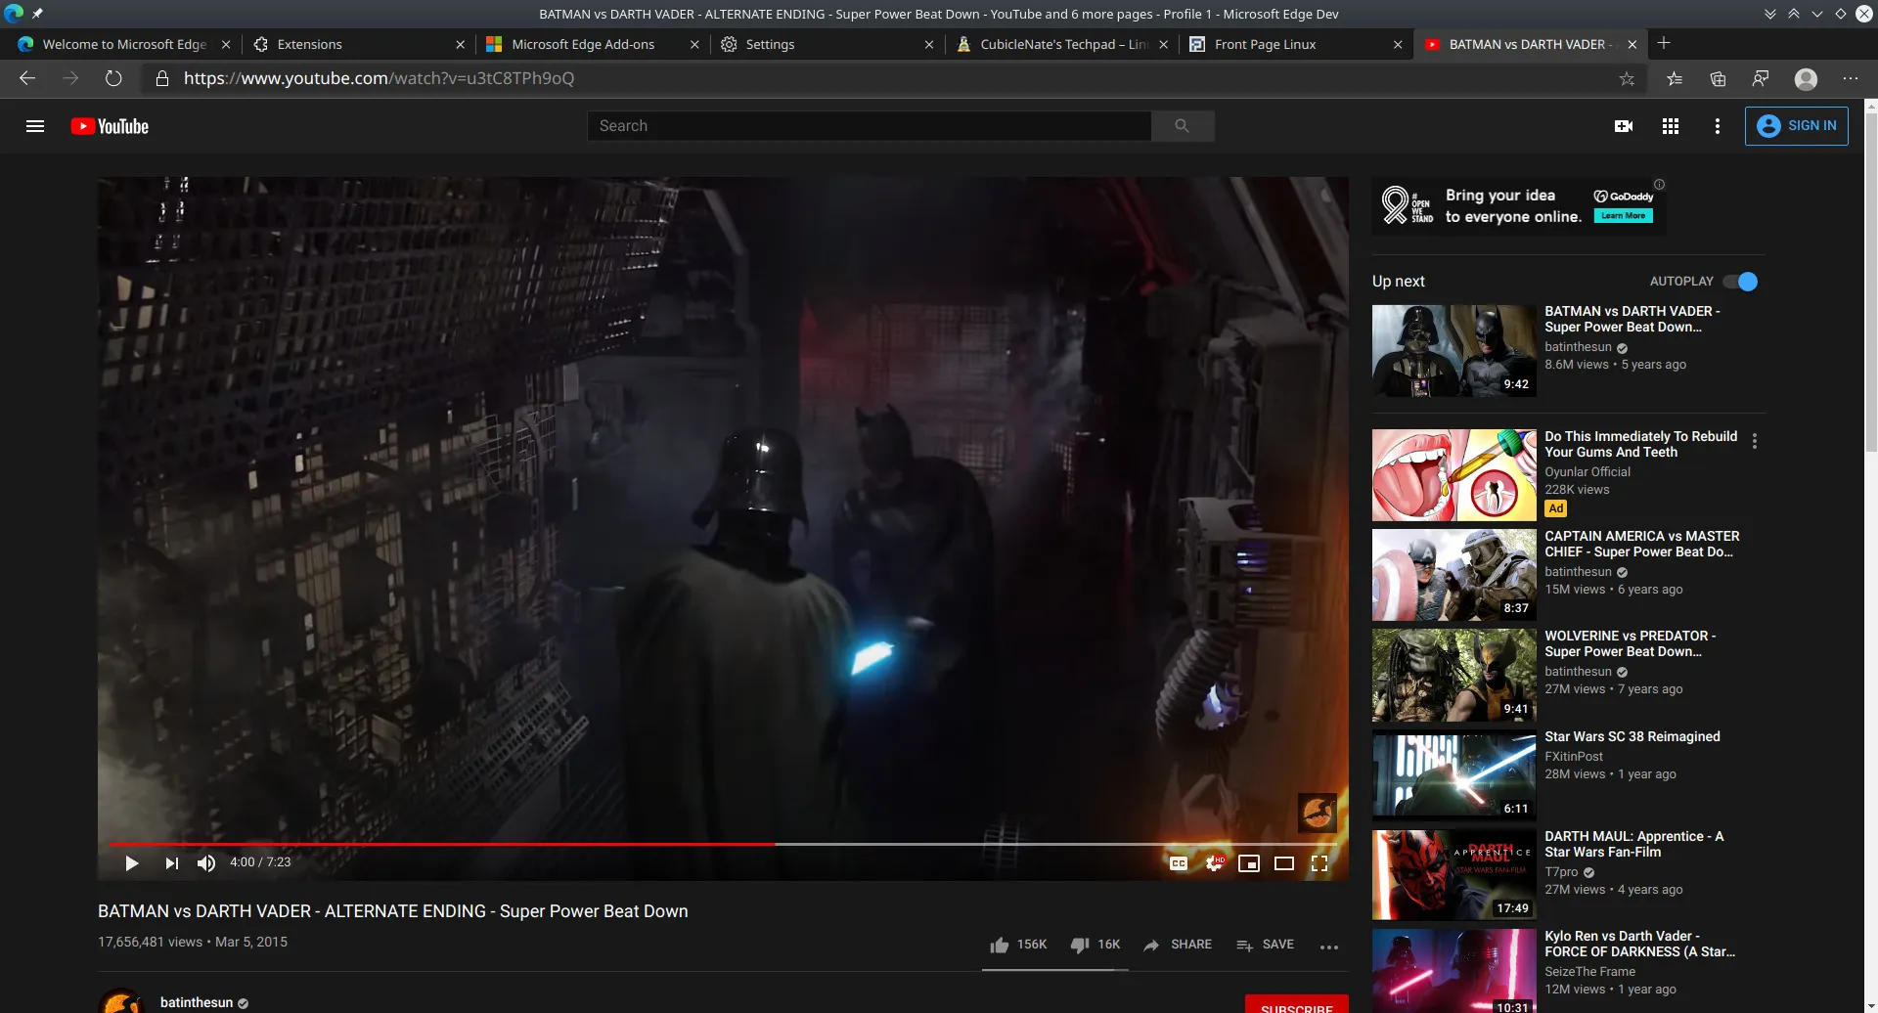Activate theater mode icon
The height and width of the screenshot is (1013, 1878).
(x=1284, y=863)
